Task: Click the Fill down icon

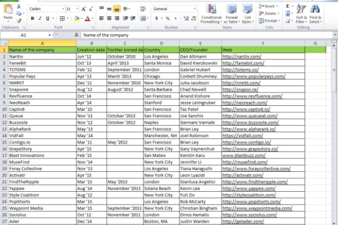Action: click(x=288, y=14)
